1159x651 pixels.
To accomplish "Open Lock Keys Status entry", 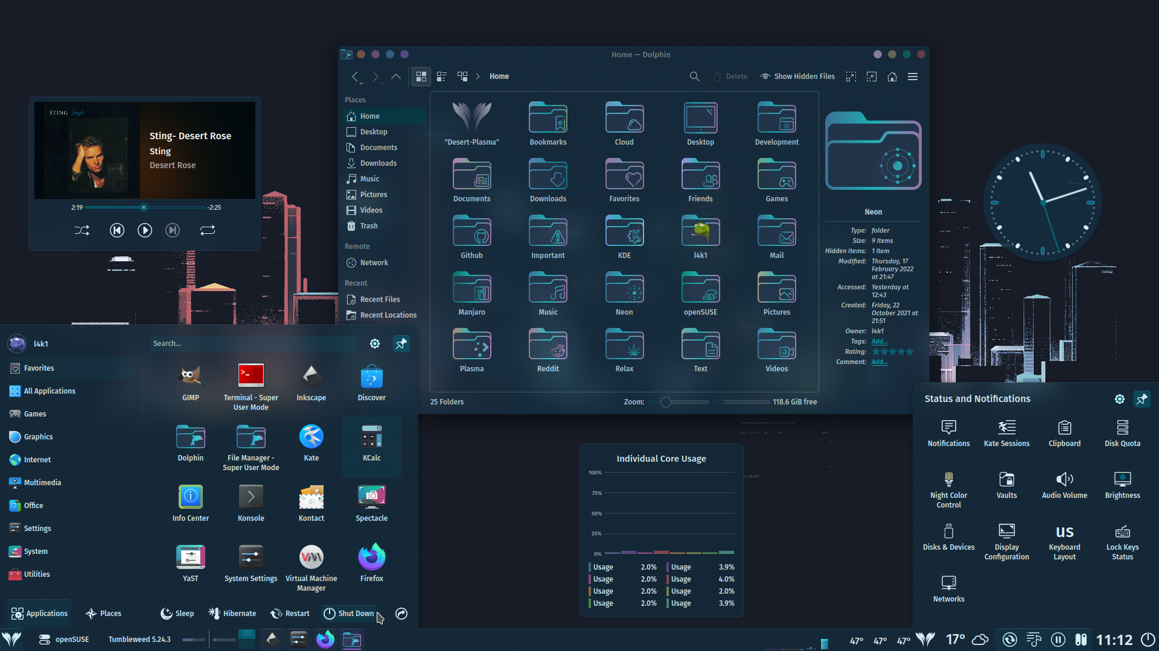I will 1122,541.
